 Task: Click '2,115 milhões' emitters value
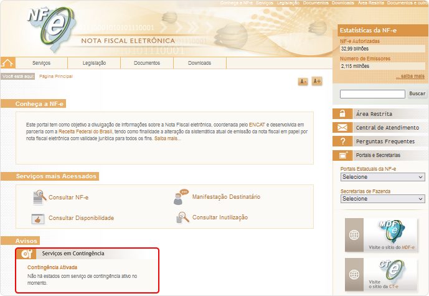355,66
